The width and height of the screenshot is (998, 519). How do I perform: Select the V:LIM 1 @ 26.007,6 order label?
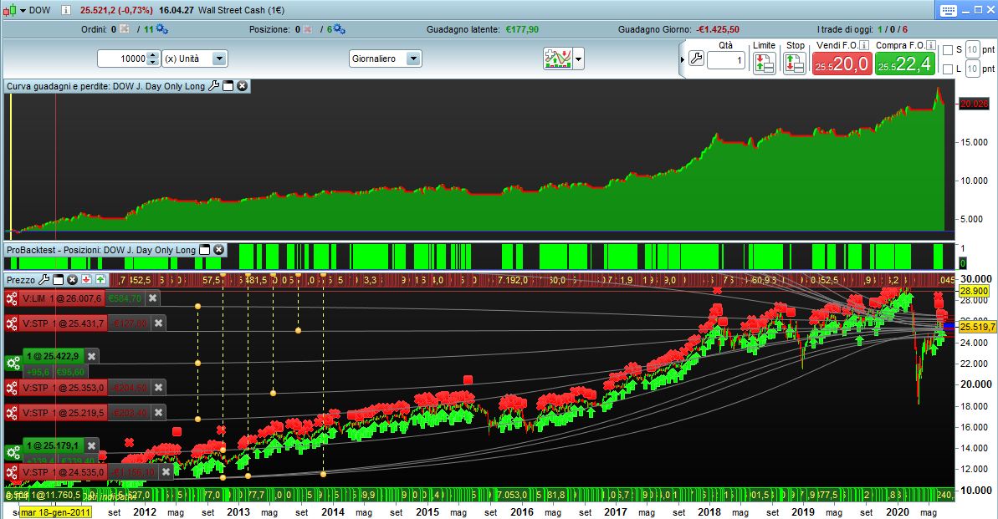[63, 298]
